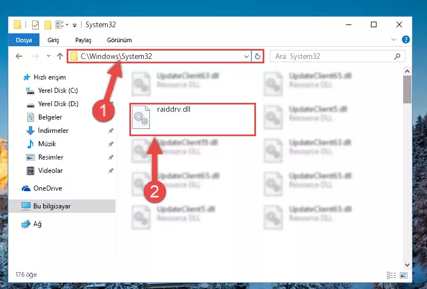Open Müzik in the sidebar

[41, 144]
